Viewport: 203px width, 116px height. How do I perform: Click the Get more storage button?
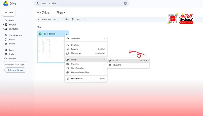tap(15, 70)
